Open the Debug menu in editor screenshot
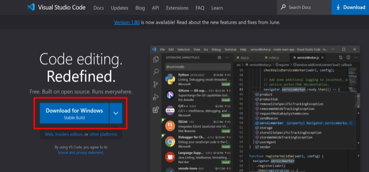Viewport: 369px width, 172px height. click(x=216, y=50)
